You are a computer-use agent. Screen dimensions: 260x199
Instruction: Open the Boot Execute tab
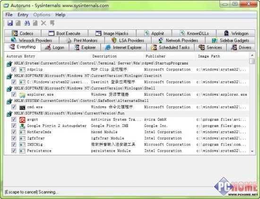click(x=64, y=34)
